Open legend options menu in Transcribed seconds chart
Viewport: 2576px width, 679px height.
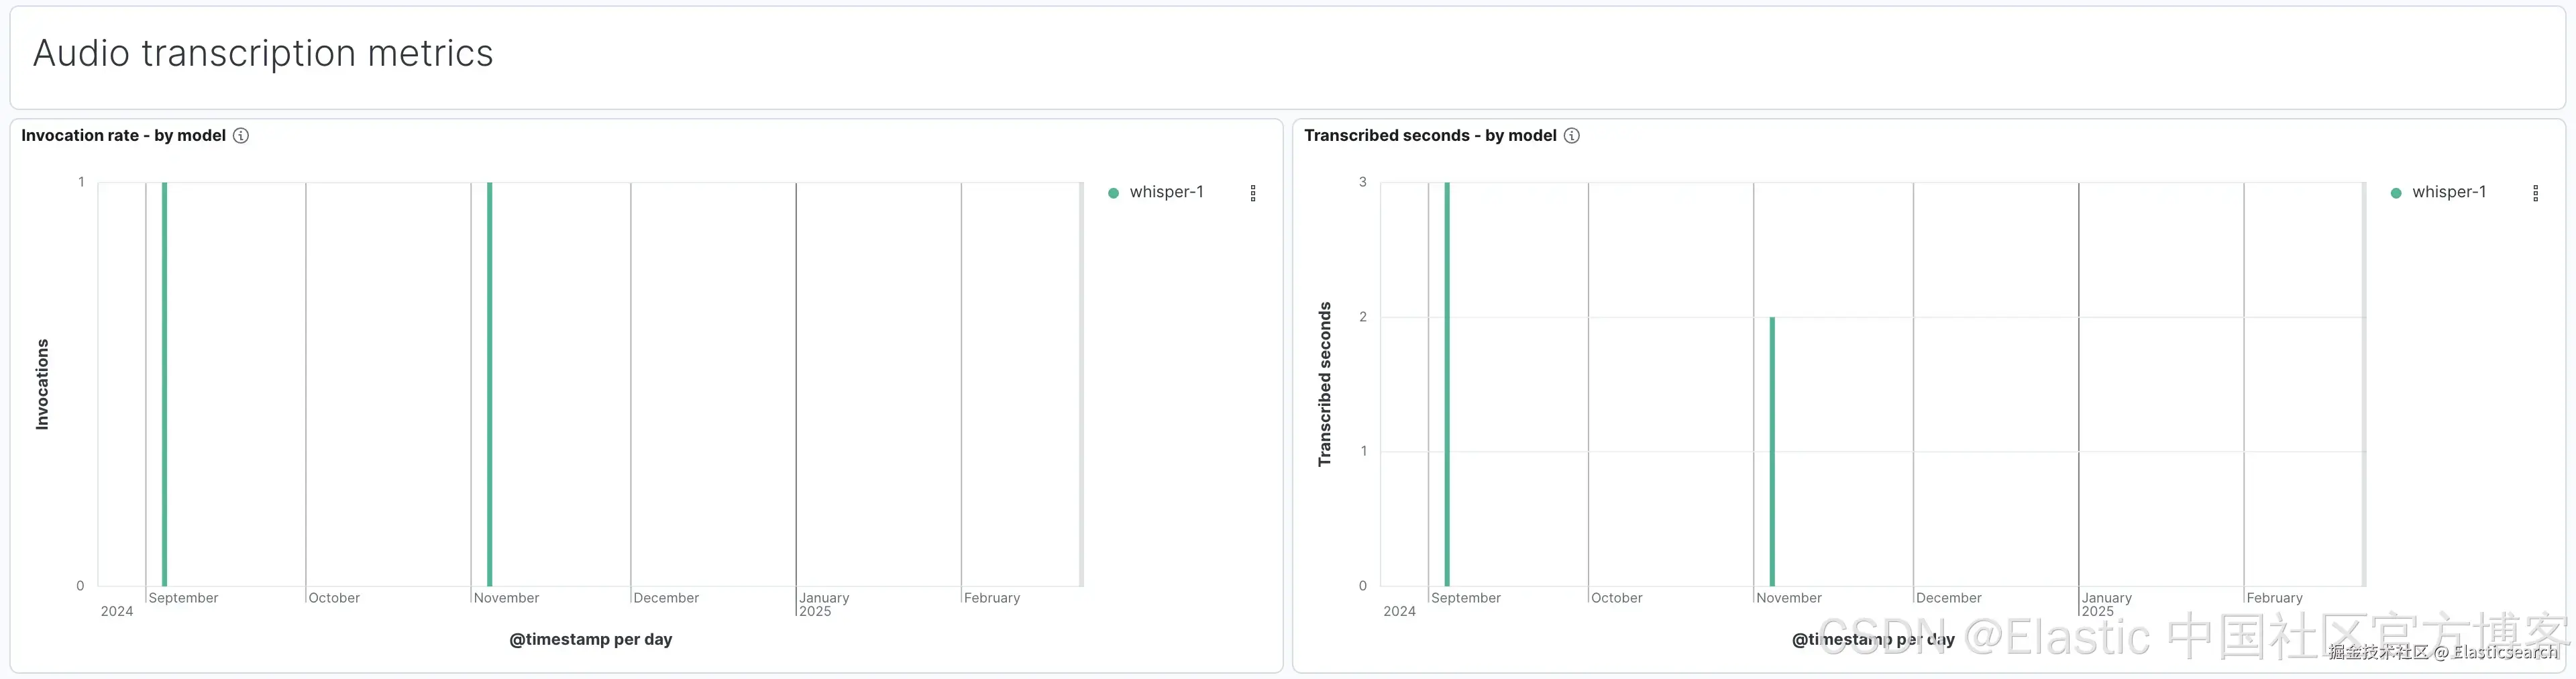point(2535,193)
